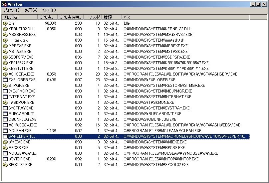Select the MCLEAN.EXE process name
269x183 pixels.
point(20,131)
